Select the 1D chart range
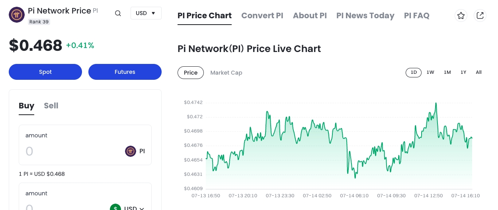 tap(414, 72)
